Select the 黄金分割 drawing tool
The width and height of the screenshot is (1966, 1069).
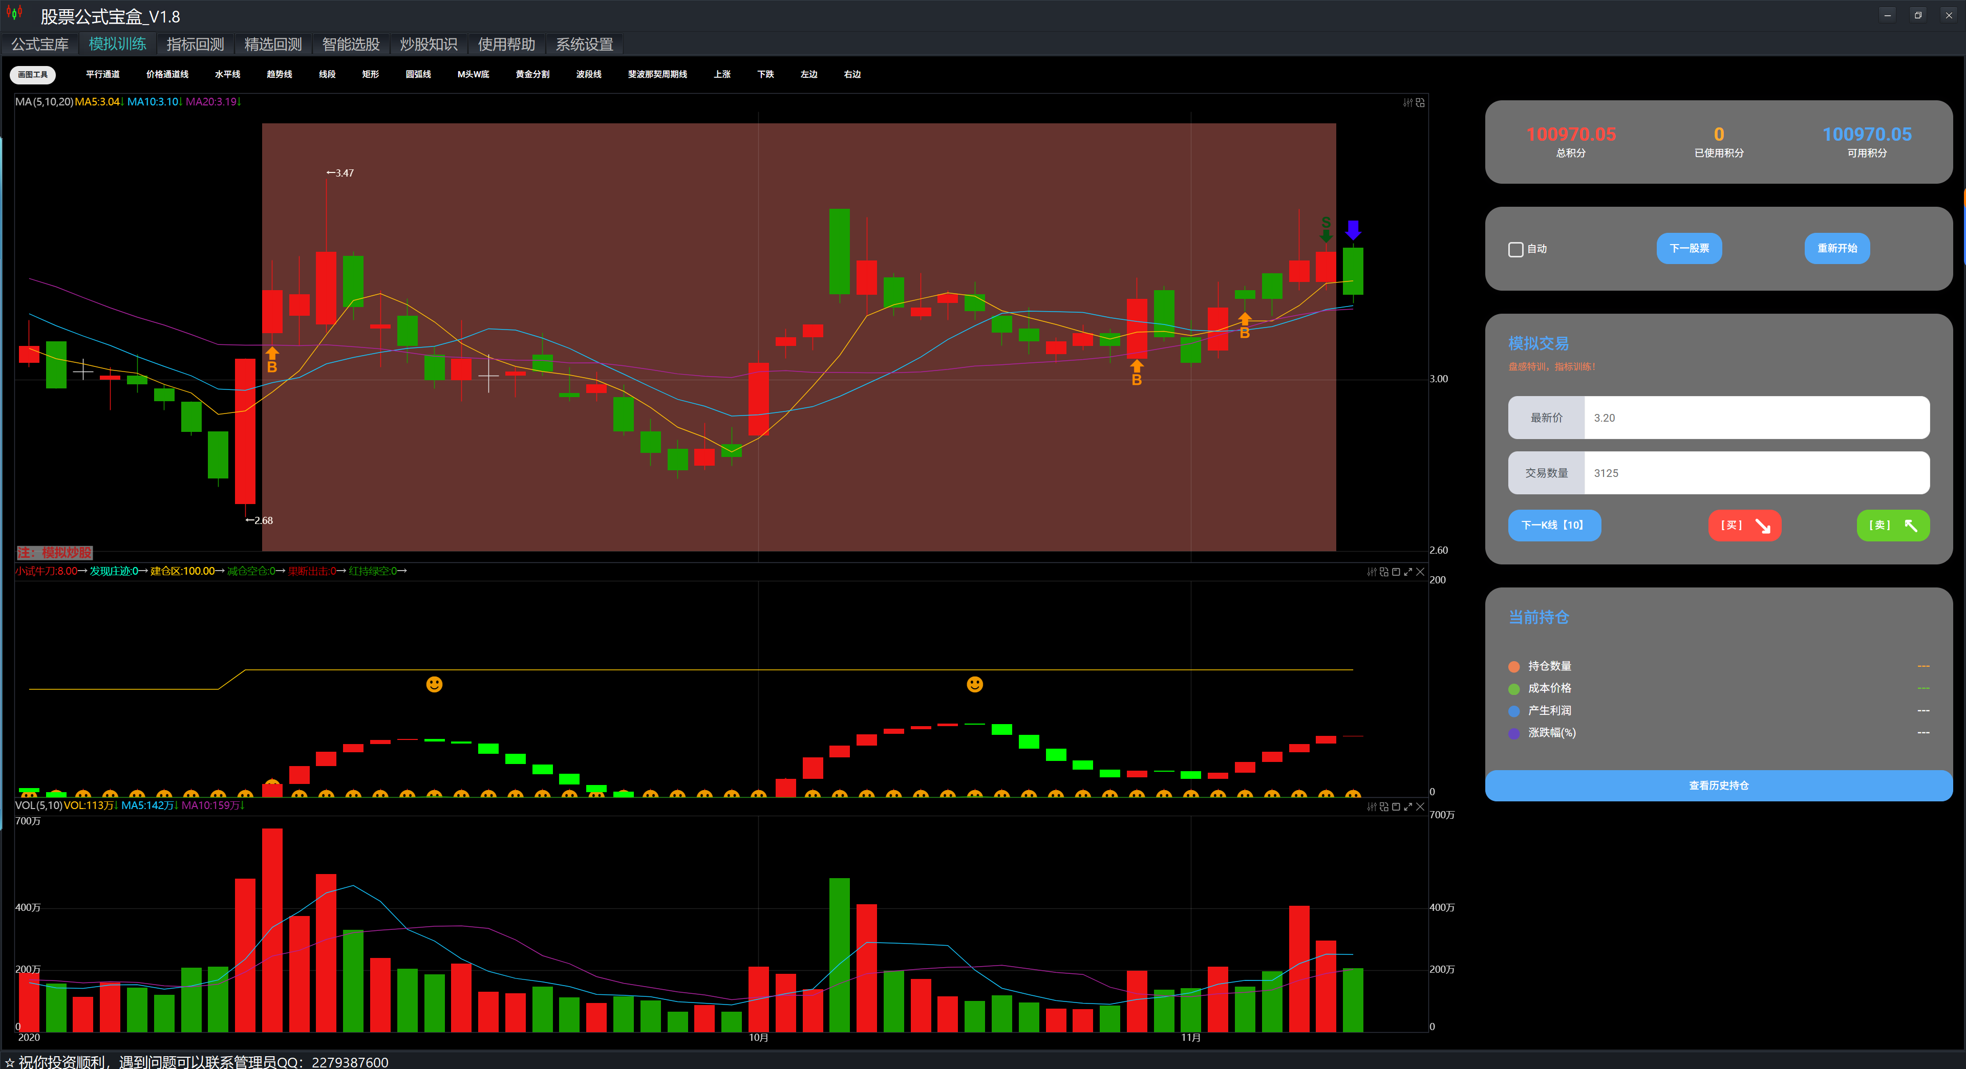(x=532, y=74)
